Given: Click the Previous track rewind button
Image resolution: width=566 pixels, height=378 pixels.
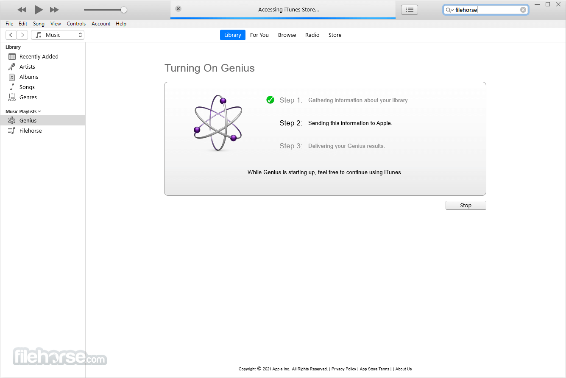Looking at the screenshot, I should (22, 9).
